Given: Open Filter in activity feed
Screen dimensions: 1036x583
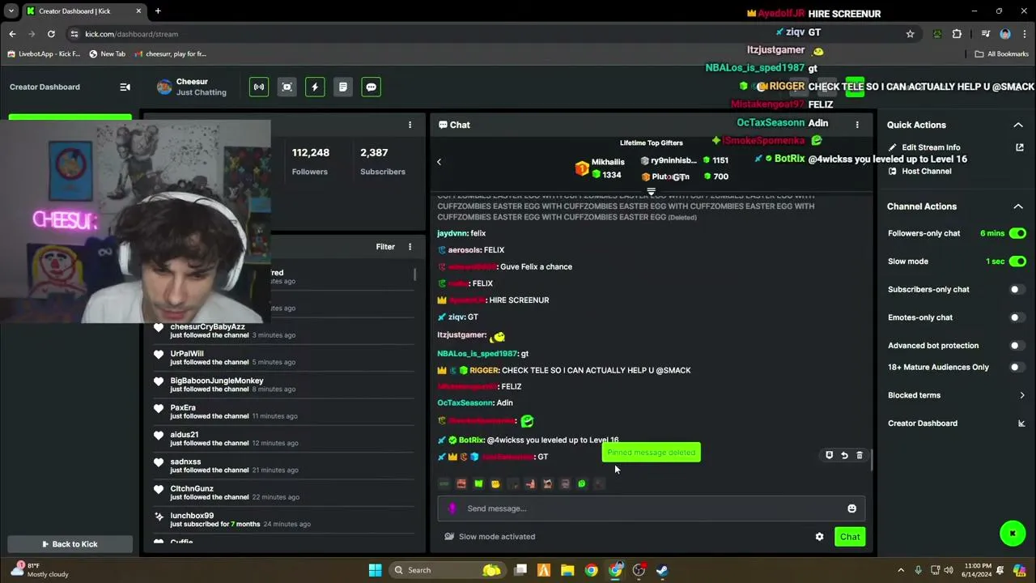Looking at the screenshot, I should pos(385,247).
